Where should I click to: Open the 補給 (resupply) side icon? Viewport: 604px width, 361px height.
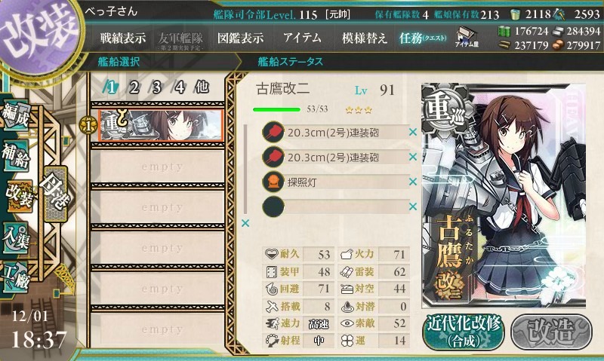click(x=16, y=156)
